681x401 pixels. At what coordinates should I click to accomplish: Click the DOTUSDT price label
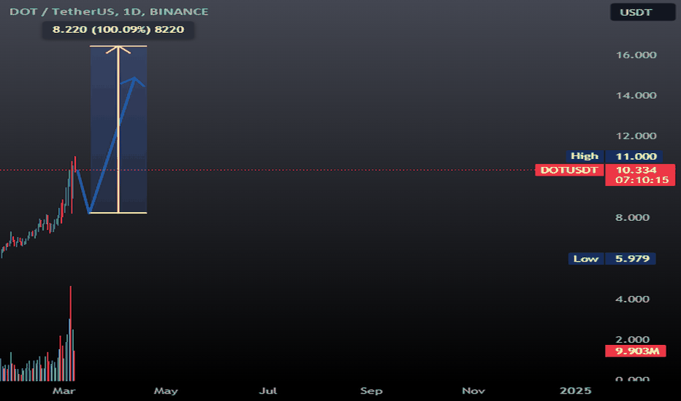point(569,170)
